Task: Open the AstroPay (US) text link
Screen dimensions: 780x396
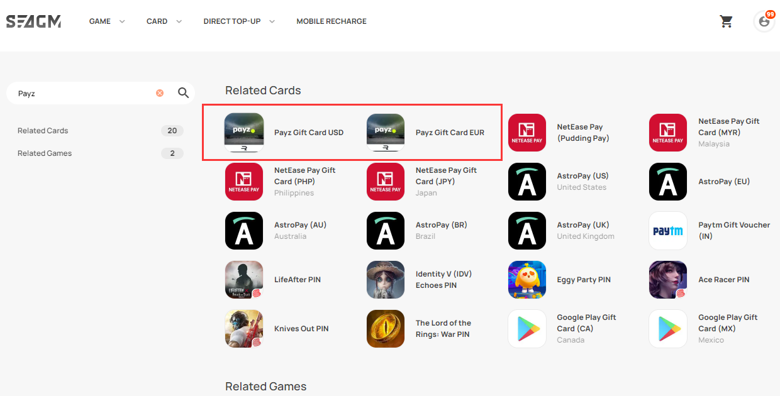Action: pyautogui.click(x=582, y=176)
